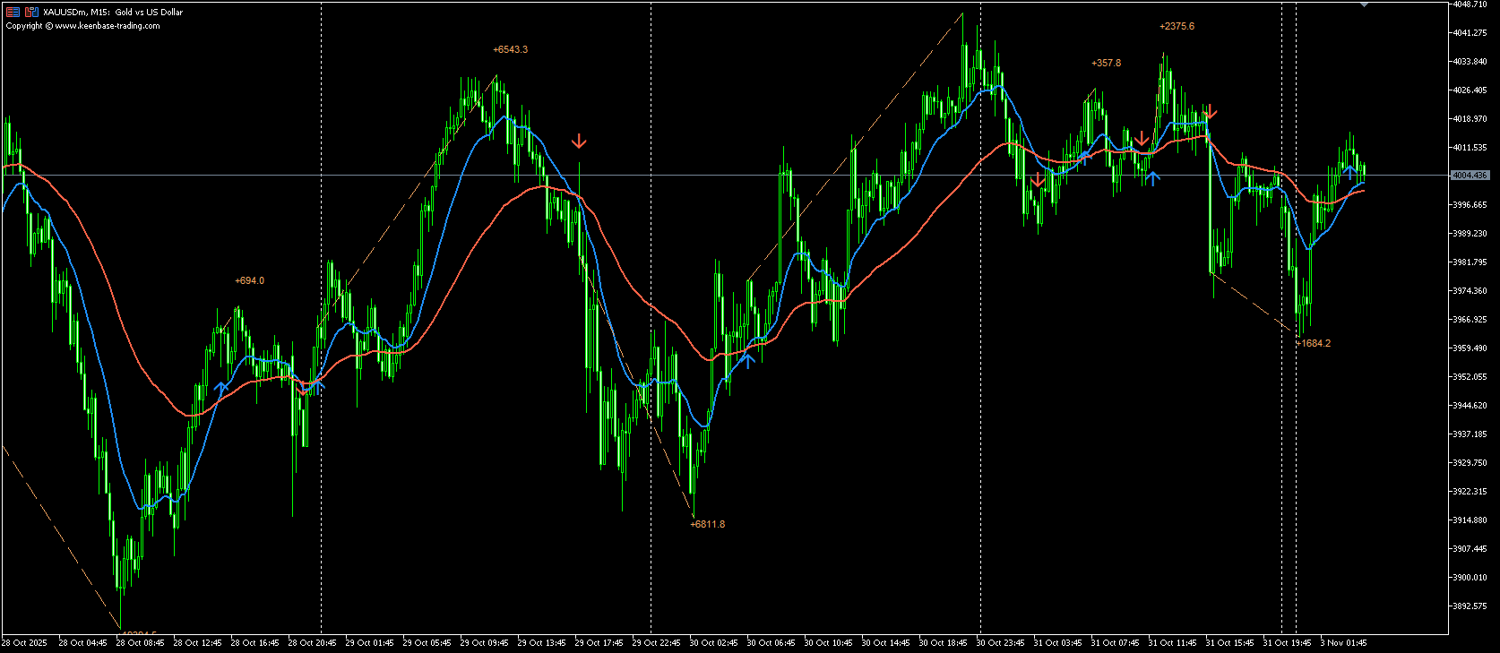This screenshot has width=1500, height=653.
Task: Select the red sell arrow after the +2375.6 peak
Action: coord(1211,112)
